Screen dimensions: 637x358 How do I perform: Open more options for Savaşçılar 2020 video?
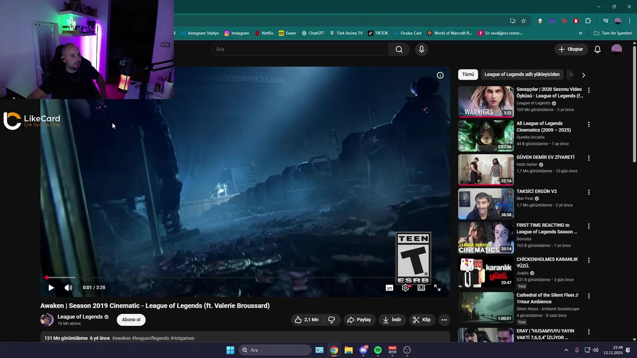[x=589, y=90]
